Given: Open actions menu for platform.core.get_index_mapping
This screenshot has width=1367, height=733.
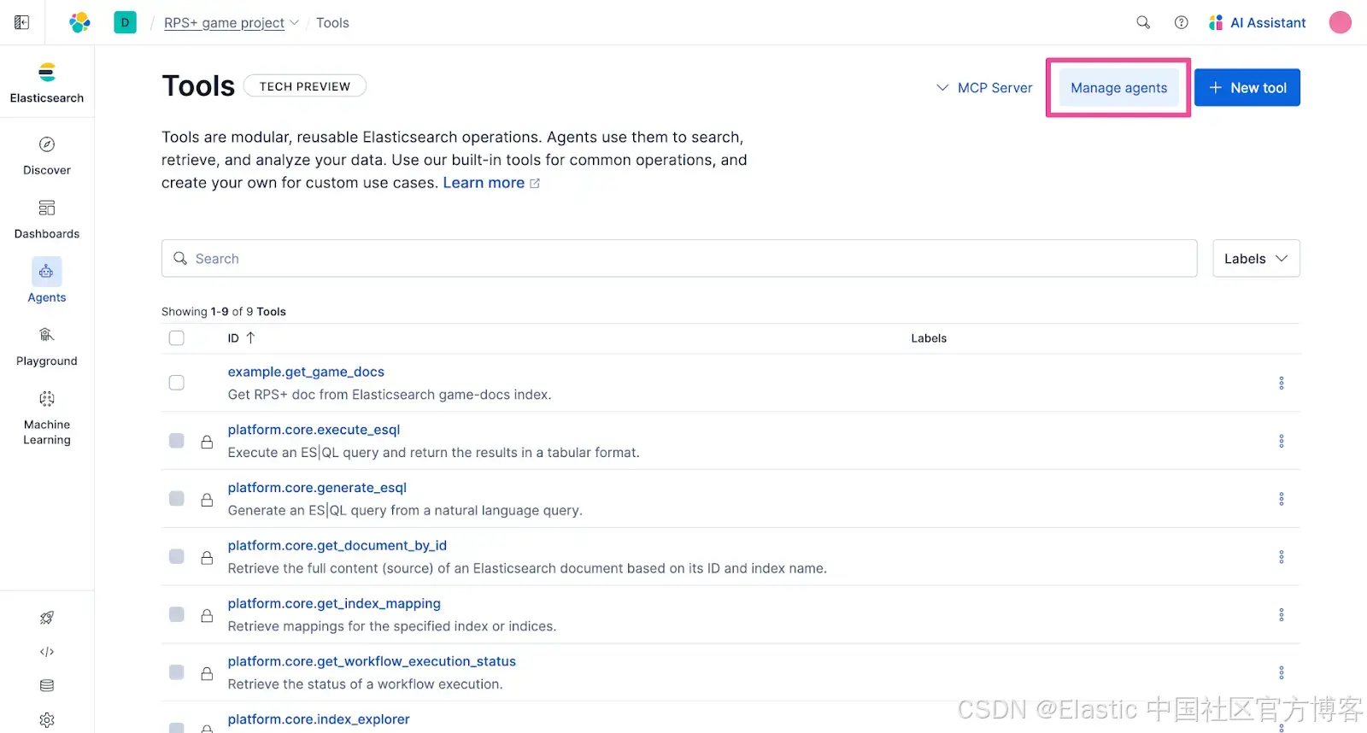Looking at the screenshot, I should pyautogui.click(x=1281, y=614).
